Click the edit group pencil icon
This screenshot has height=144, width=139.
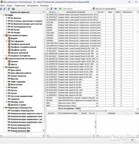tap(5, 9)
